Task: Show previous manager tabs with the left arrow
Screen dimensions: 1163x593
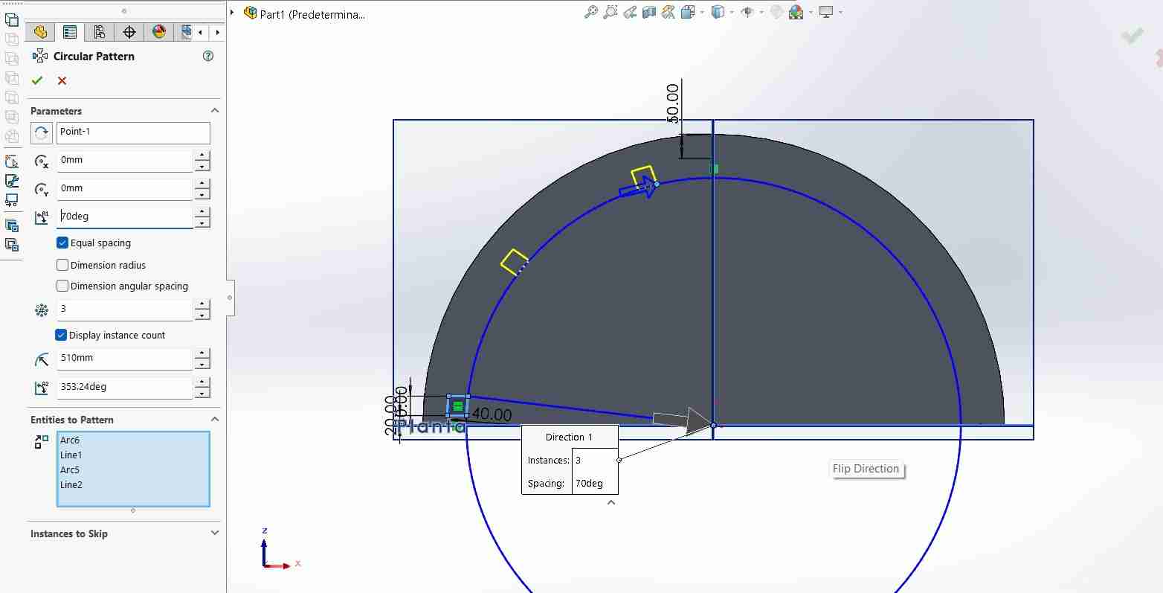Action: (x=201, y=32)
